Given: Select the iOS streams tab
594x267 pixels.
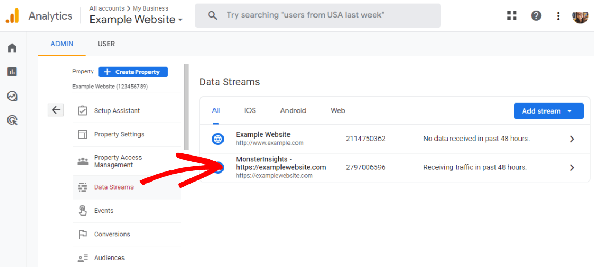Looking at the screenshot, I should (250, 110).
